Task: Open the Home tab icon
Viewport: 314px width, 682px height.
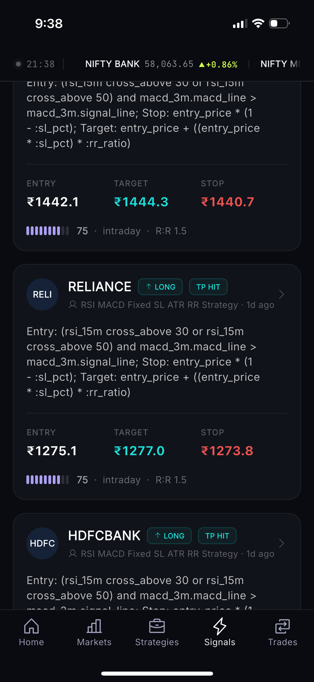Action: tap(31, 626)
